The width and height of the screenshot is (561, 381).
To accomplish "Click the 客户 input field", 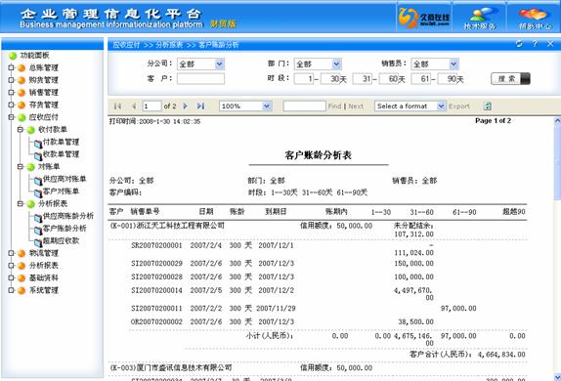I will pos(200,79).
